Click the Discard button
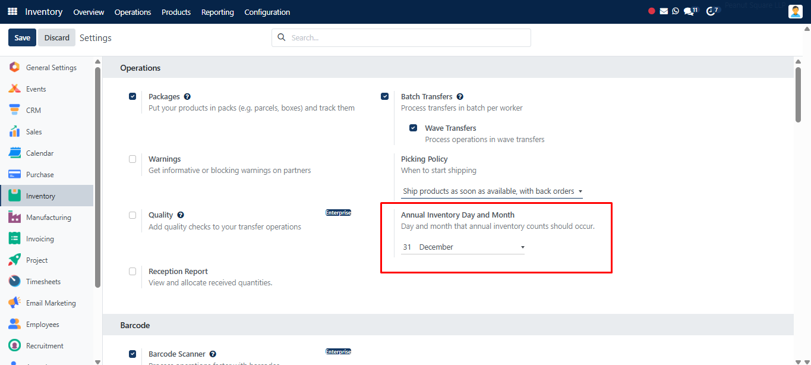This screenshot has width=811, height=365. (x=57, y=37)
